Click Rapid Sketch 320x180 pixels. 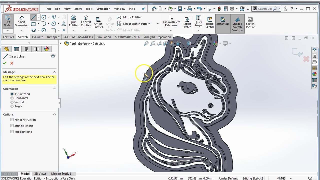[x=209, y=22]
